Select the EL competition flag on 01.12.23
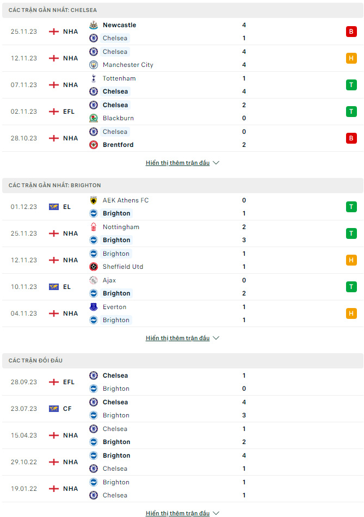364x517 pixels. tap(54, 207)
